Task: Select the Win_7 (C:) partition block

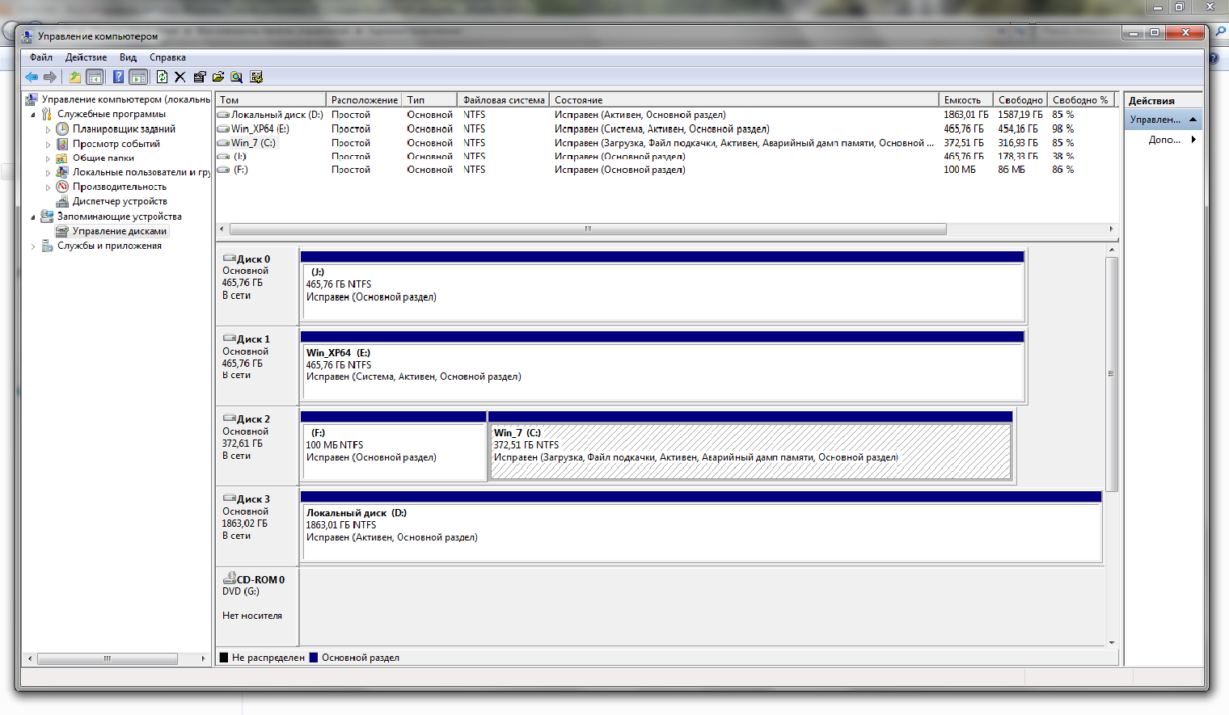Action: (750, 452)
